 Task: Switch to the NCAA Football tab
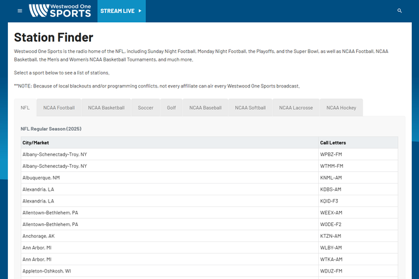tap(59, 108)
